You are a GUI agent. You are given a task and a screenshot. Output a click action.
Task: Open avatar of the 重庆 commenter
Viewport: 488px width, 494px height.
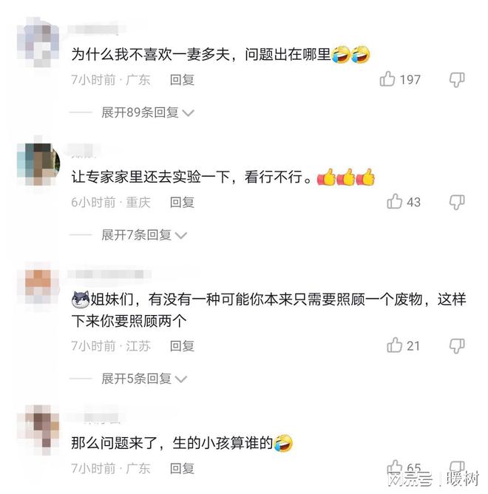38,164
